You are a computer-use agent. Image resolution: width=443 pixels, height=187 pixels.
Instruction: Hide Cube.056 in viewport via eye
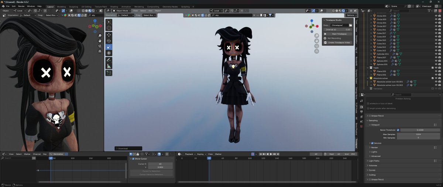(x=436, y=30)
